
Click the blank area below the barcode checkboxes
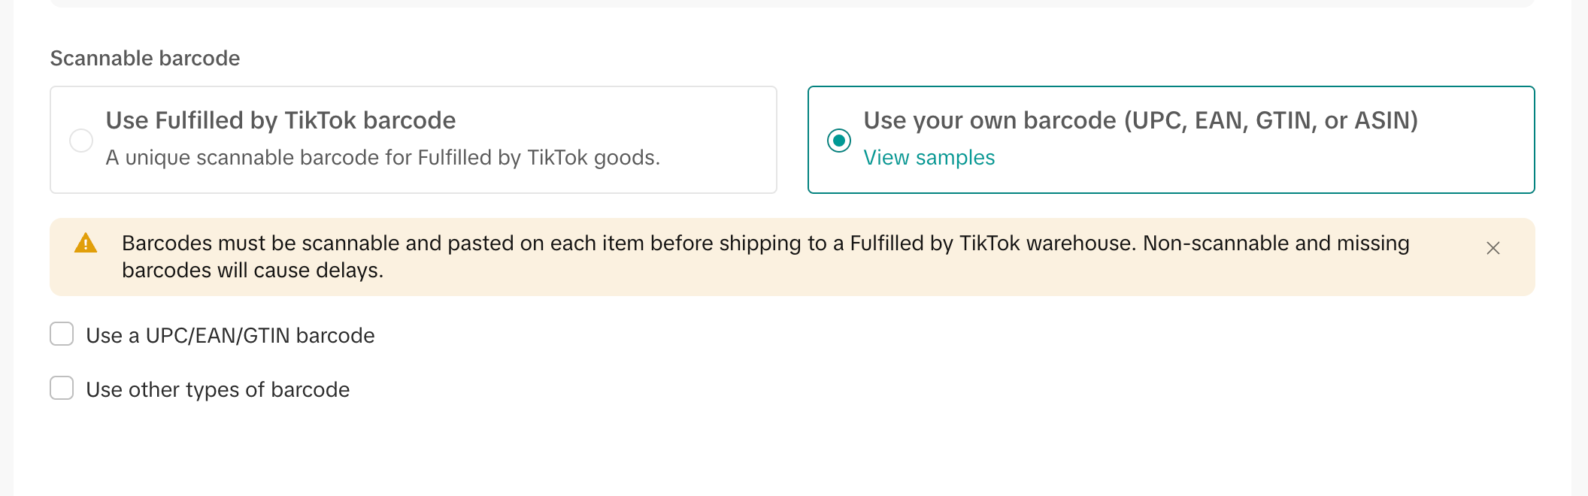(x=752, y=451)
